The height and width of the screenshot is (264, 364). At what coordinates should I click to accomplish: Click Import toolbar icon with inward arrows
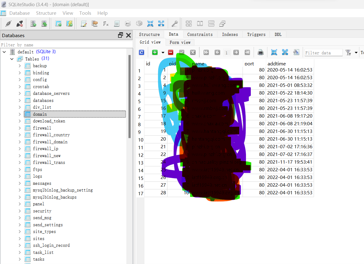150,23
